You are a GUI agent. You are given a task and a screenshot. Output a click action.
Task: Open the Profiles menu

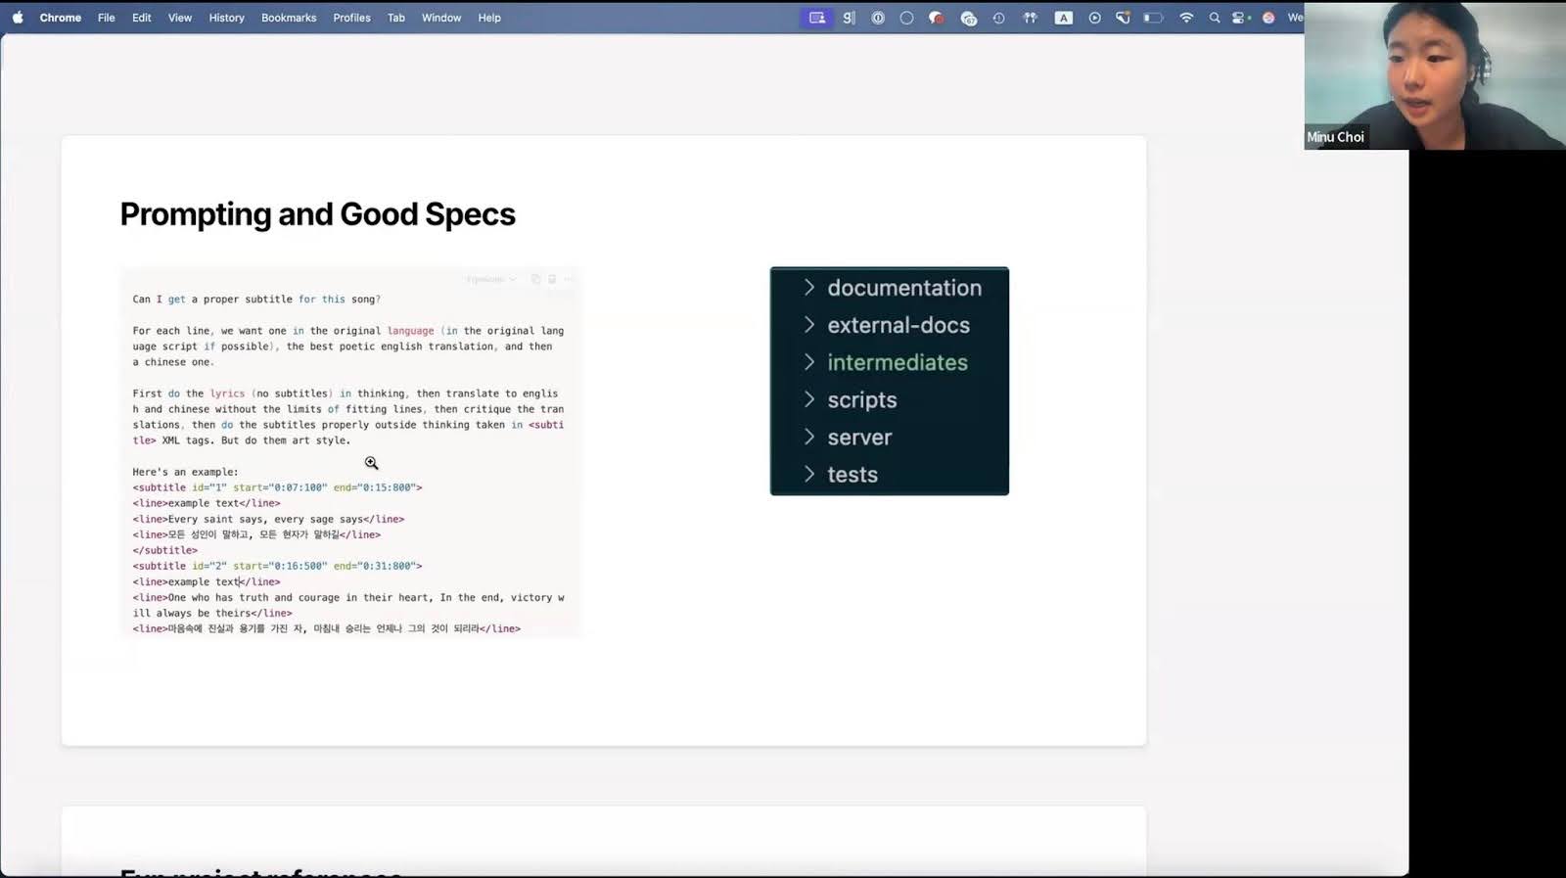(351, 18)
